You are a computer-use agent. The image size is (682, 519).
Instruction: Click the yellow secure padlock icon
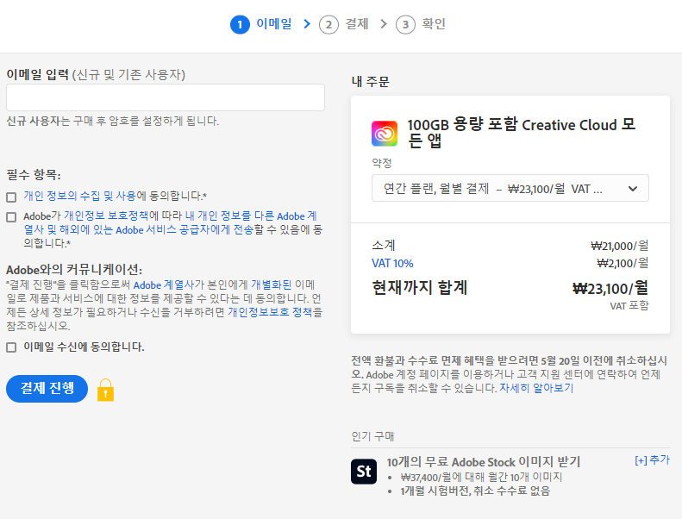[x=105, y=390]
